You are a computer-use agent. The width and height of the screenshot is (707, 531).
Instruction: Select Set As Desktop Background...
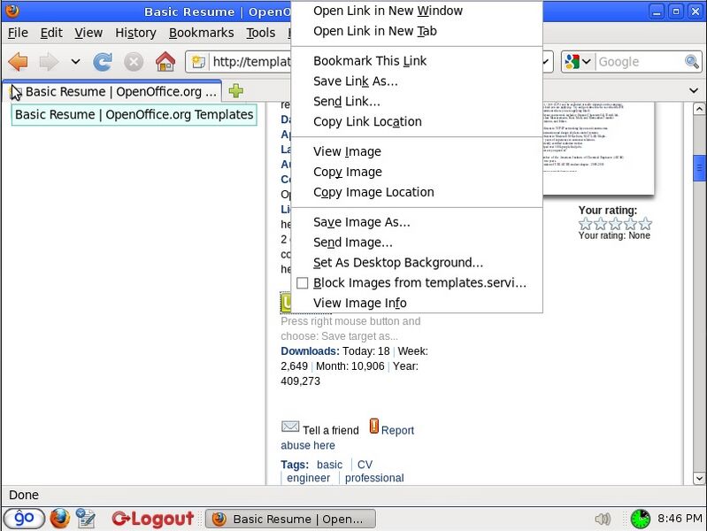coord(416,263)
